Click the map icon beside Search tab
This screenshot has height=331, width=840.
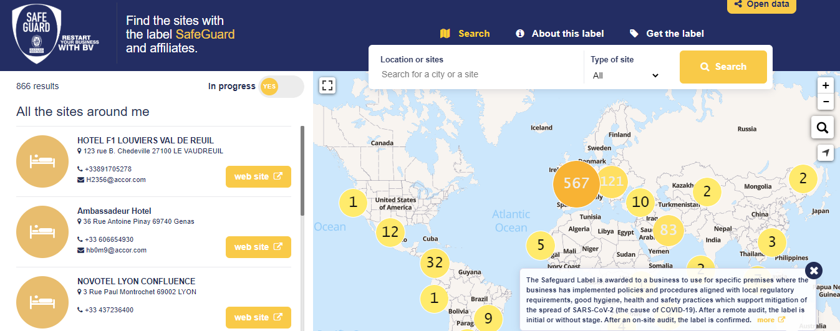(445, 34)
